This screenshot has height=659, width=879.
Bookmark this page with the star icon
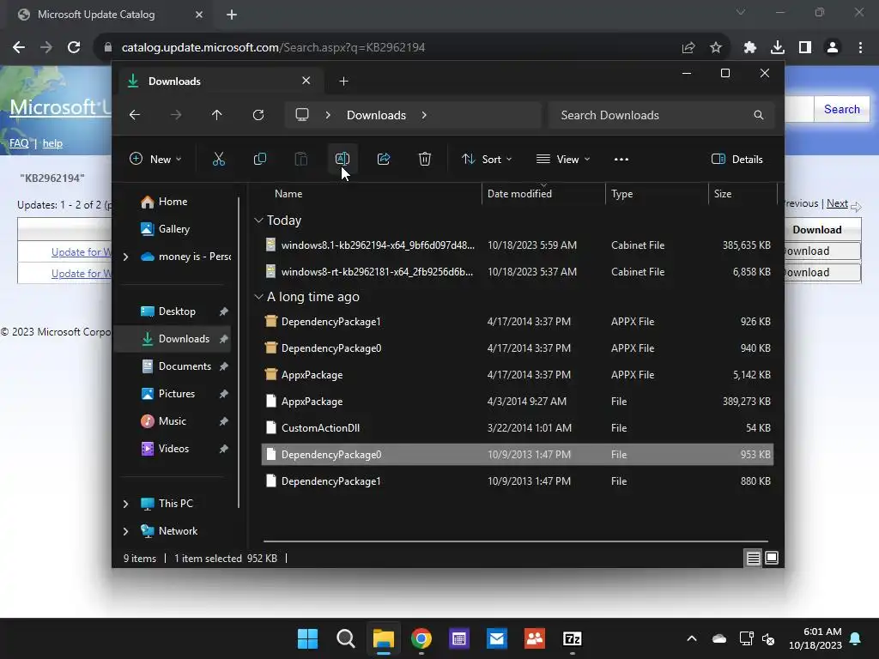[x=716, y=48]
